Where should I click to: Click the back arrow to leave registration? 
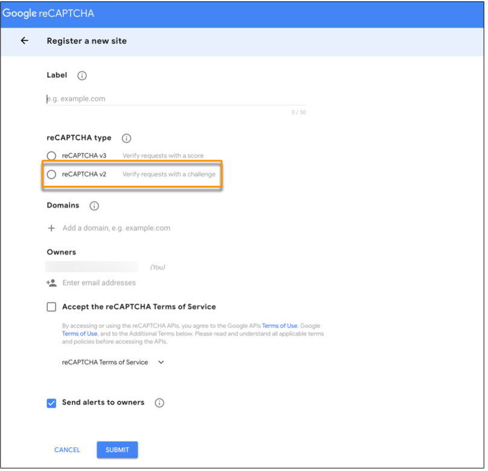[x=24, y=40]
